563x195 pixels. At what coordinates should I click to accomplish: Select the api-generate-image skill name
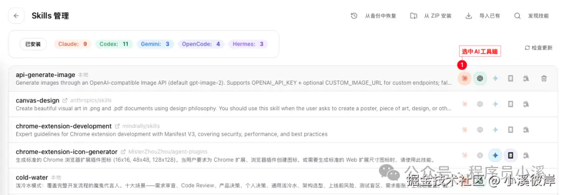tap(45, 74)
